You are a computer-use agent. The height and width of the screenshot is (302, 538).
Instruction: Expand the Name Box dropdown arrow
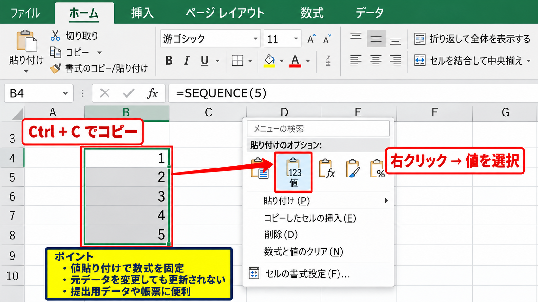(x=65, y=93)
